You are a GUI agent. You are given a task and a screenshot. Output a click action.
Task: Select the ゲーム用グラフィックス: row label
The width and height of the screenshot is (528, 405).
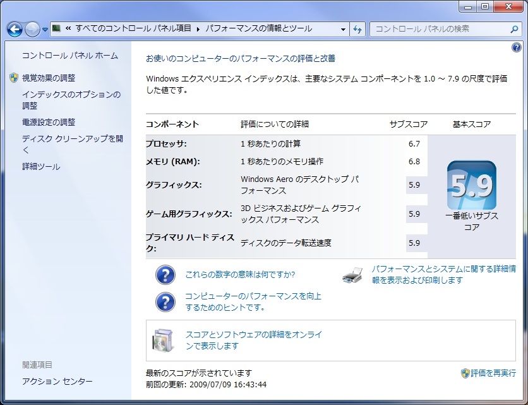189,214
